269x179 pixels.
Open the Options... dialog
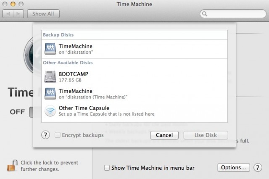pos(234,168)
